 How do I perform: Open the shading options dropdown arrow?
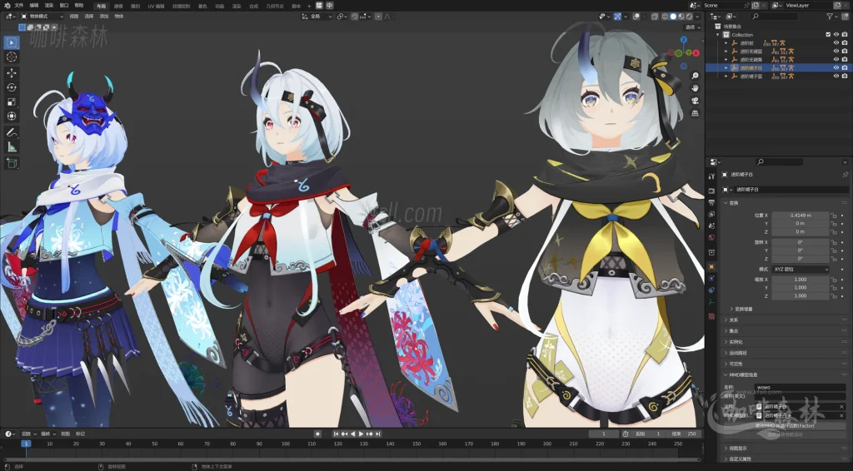point(697,17)
